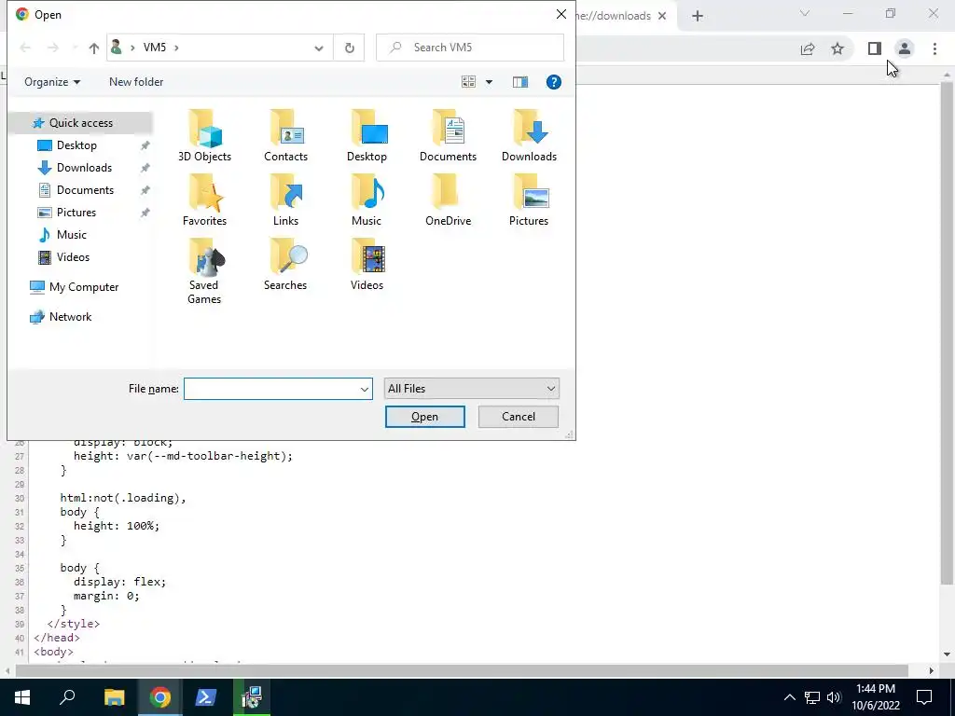Viewport: 955px width, 716px height.
Task: Refresh the VM5 folder listing
Action: [349, 48]
